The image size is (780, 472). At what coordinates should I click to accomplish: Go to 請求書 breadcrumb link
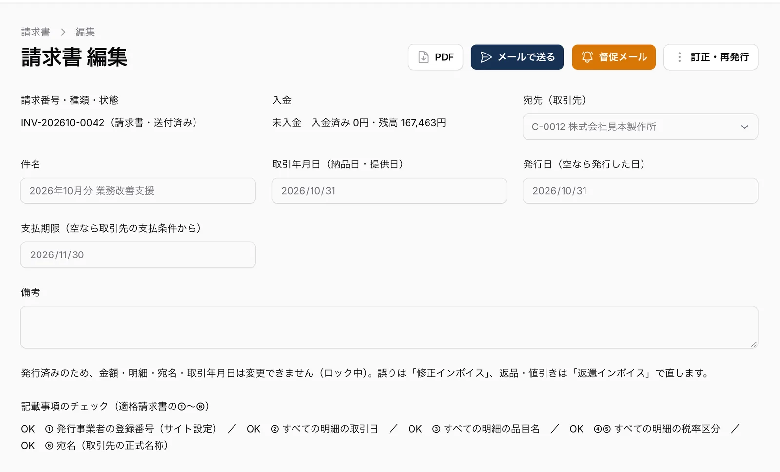(36, 32)
